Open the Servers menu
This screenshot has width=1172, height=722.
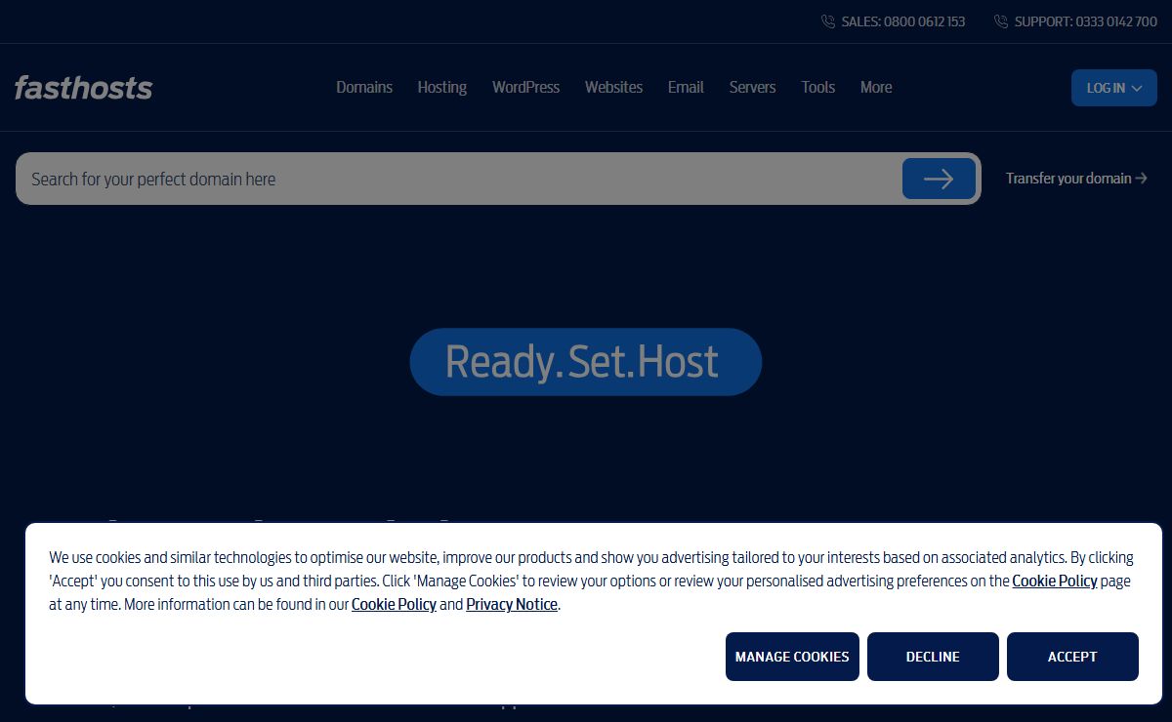pyautogui.click(x=752, y=87)
